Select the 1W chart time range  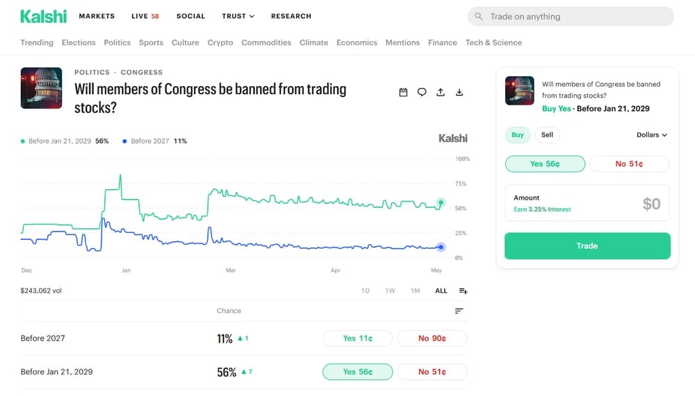point(390,291)
